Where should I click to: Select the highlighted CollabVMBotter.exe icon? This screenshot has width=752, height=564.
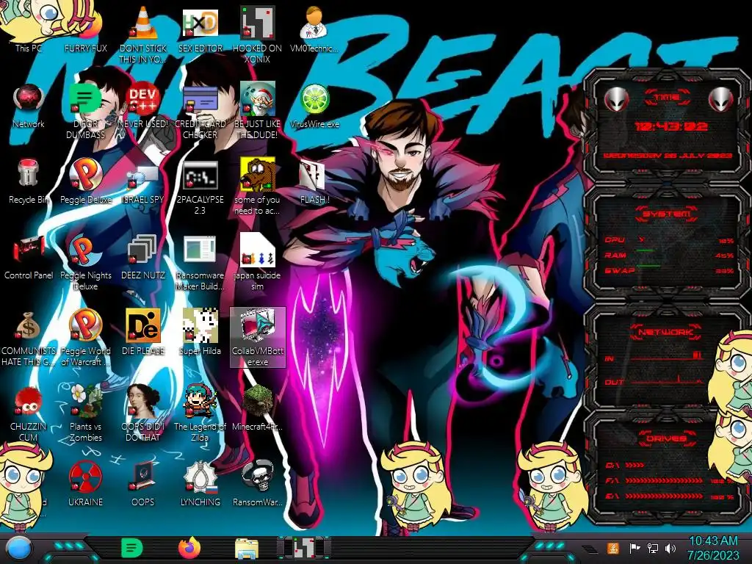(258, 338)
